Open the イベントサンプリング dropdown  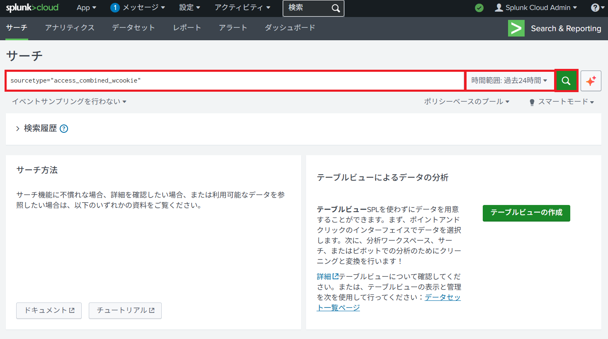click(x=69, y=102)
